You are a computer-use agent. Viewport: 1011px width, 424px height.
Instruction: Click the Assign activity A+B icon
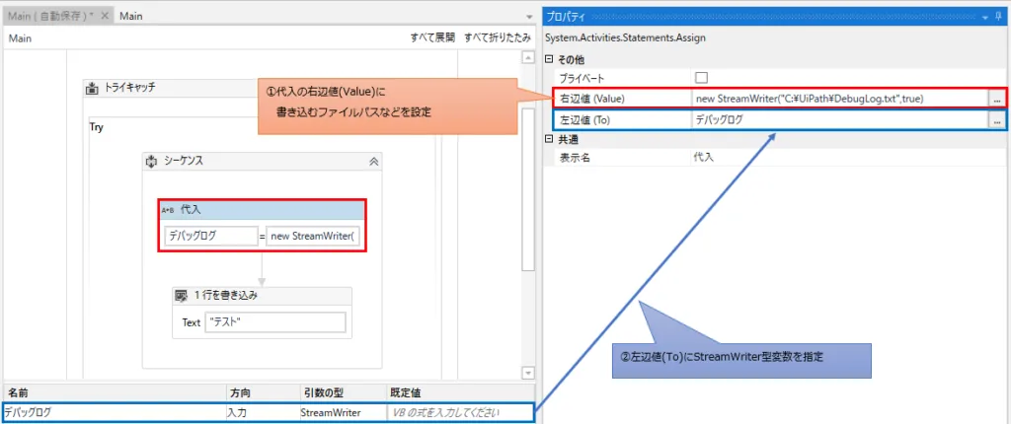[168, 209]
